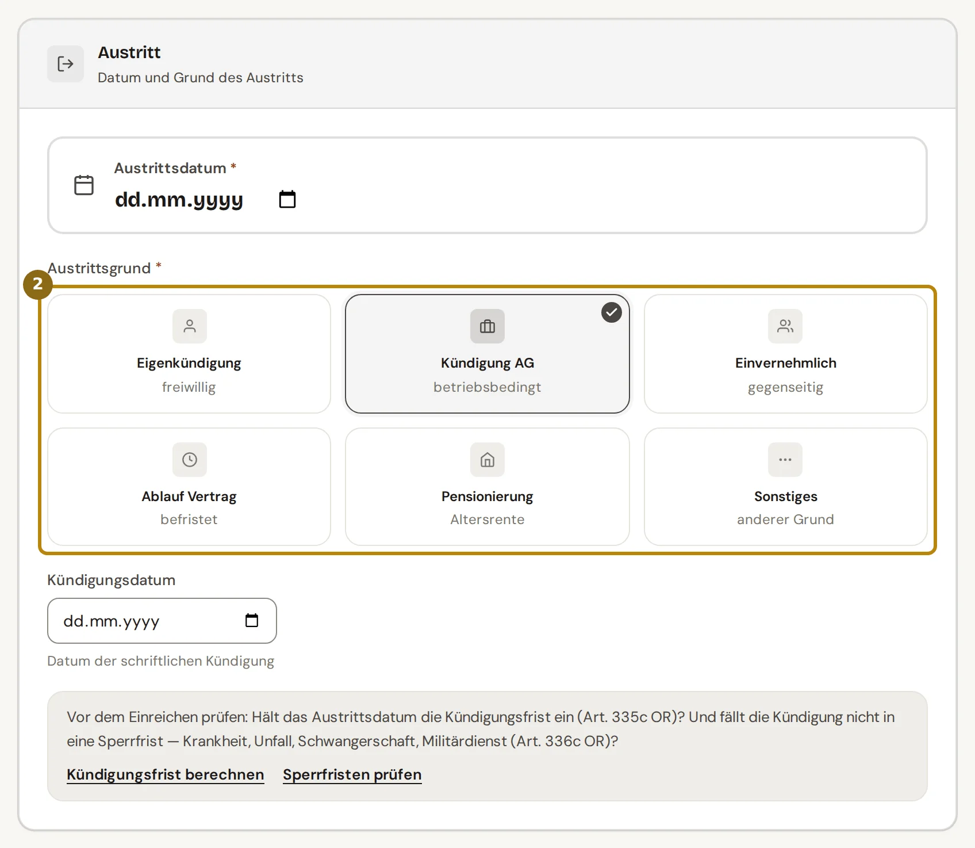Select the Kündigung AG reason card
The height and width of the screenshot is (848, 975).
click(x=487, y=354)
